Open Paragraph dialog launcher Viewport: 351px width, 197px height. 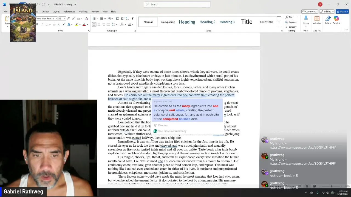135,31
